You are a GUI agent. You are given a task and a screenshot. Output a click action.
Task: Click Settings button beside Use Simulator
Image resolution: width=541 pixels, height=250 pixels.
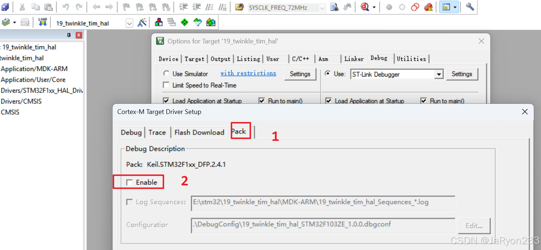pos(300,74)
